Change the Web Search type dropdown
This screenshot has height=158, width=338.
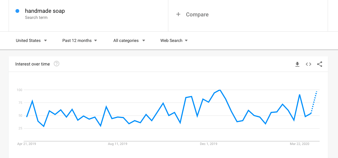(174, 41)
